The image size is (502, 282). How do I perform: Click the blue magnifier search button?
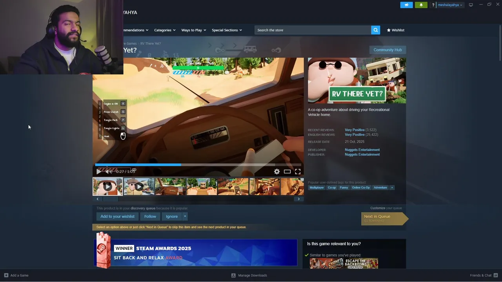[376, 30]
